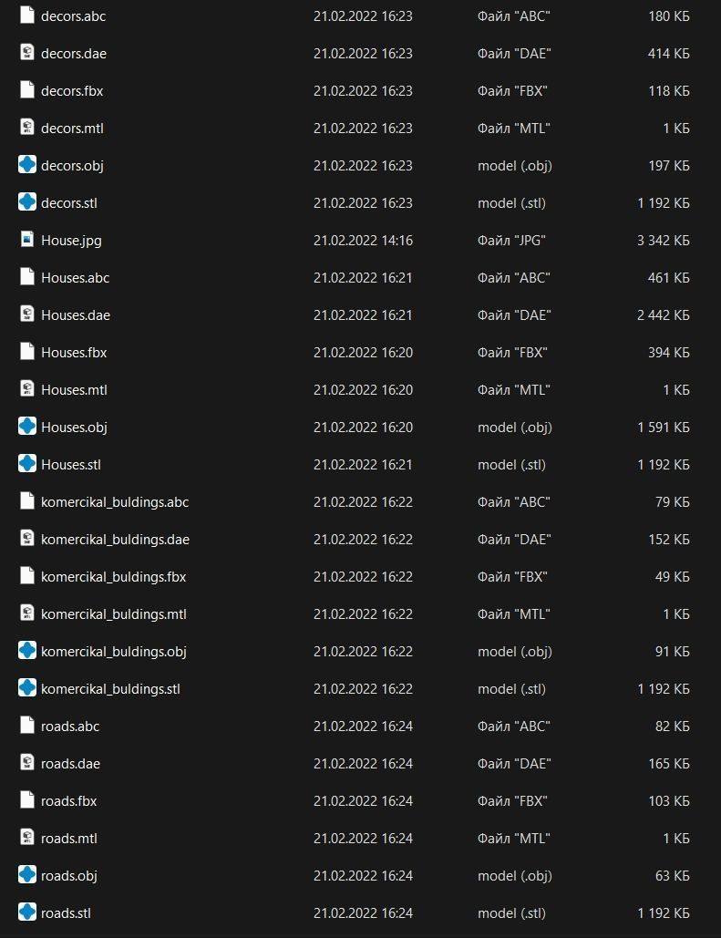
Task: Select the Houses.mtl file name
Action: tap(74, 389)
